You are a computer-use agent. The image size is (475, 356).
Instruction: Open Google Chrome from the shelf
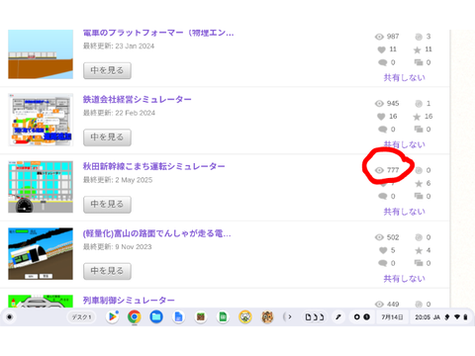(x=135, y=317)
